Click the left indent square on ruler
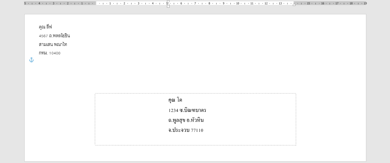 pyautogui.click(x=168, y=6)
